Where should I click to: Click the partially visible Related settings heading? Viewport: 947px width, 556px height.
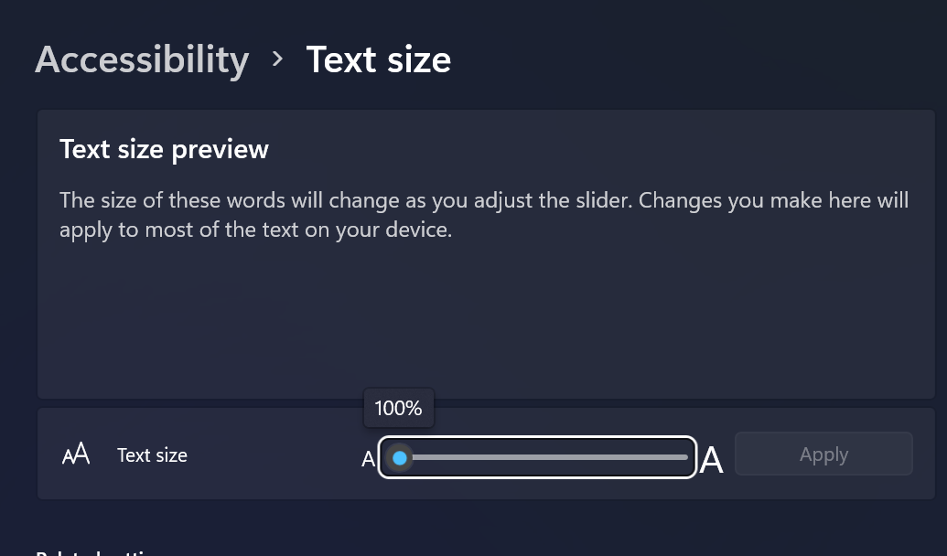pyautogui.click(x=97, y=552)
